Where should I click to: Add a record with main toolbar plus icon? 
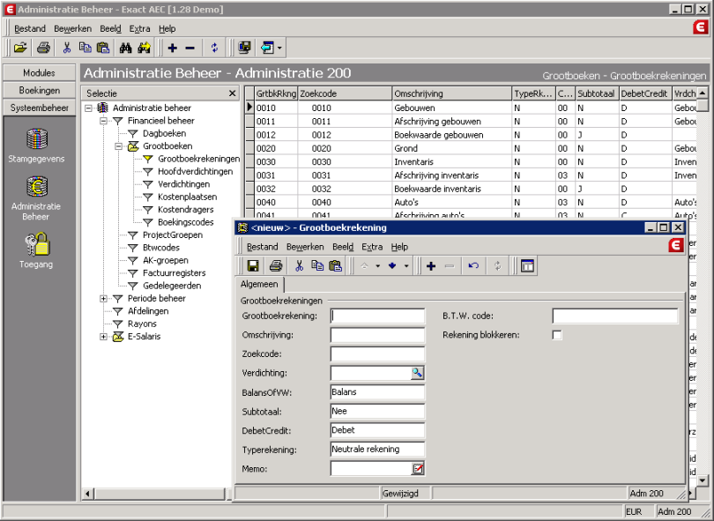click(172, 48)
